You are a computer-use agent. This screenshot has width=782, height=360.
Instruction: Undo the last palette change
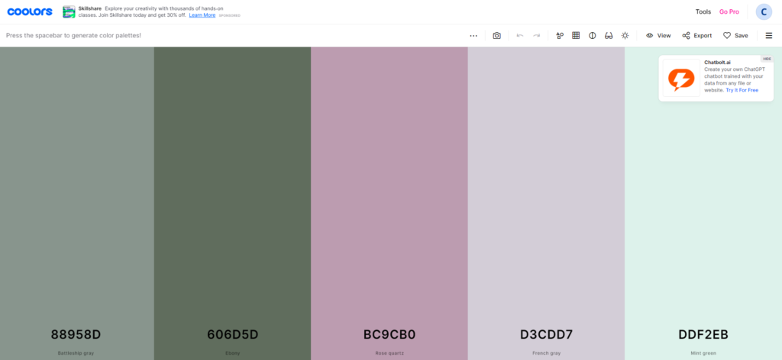[x=520, y=36]
